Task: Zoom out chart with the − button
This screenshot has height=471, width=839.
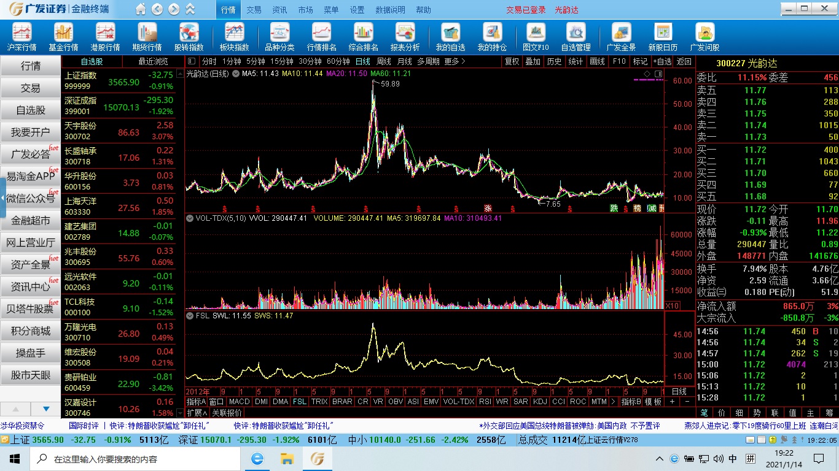Action: [687, 402]
